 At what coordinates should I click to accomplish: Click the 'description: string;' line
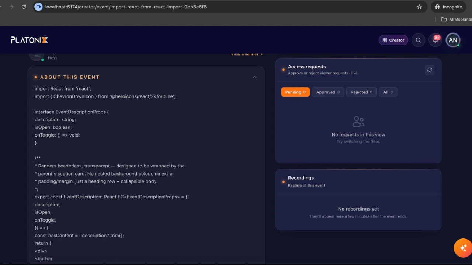(x=55, y=120)
